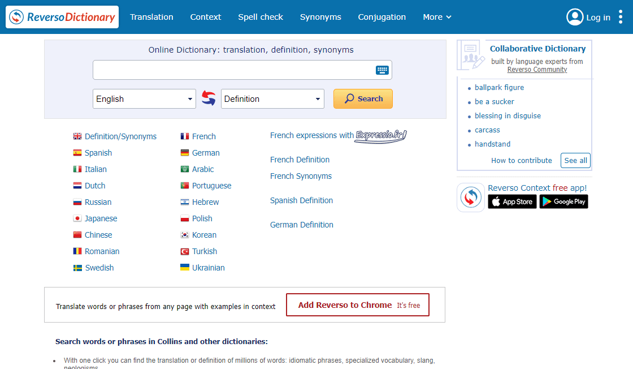
Task: Open the Definition target dropdown
Action: [272, 99]
